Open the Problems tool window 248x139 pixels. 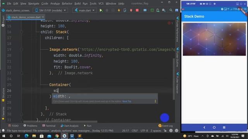(x=30, y=125)
